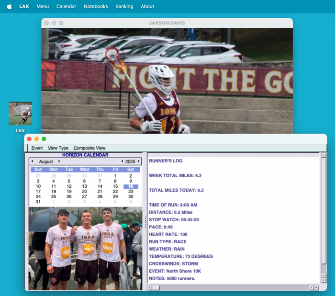Advance to next month arrow after August
The height and width of the screenshot is (296, 335).
pyautogui.click(x=59, y=161)
